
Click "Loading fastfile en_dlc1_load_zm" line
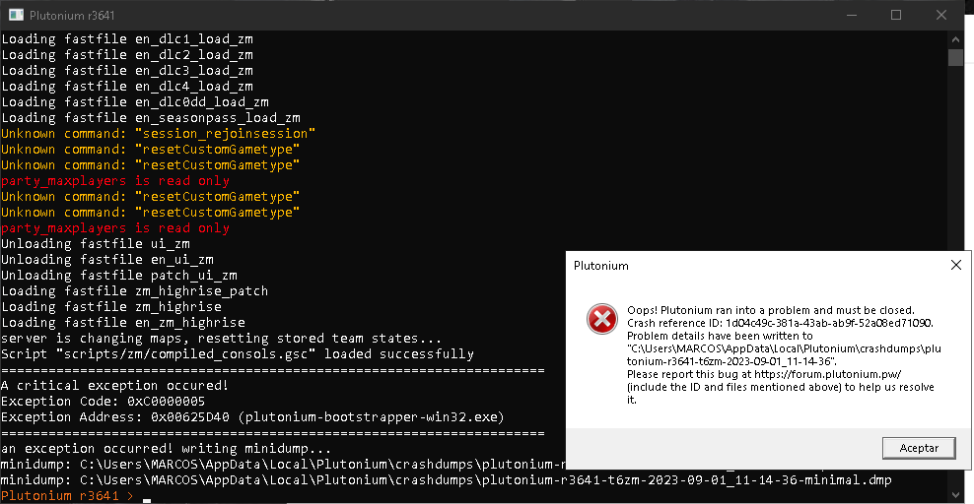[x=127, y=39]
